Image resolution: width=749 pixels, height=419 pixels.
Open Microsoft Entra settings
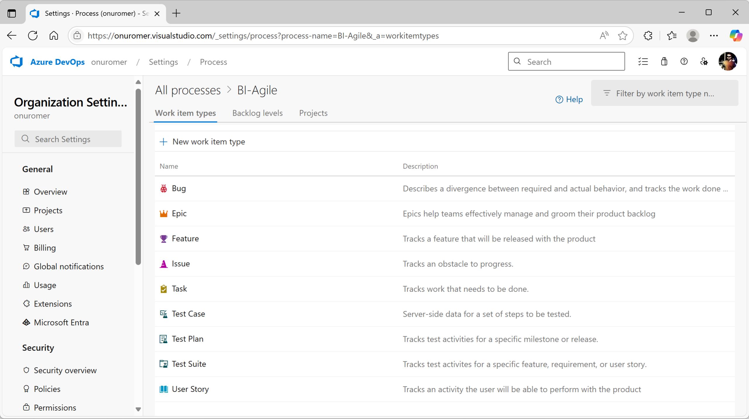click(x=61, y=323)
